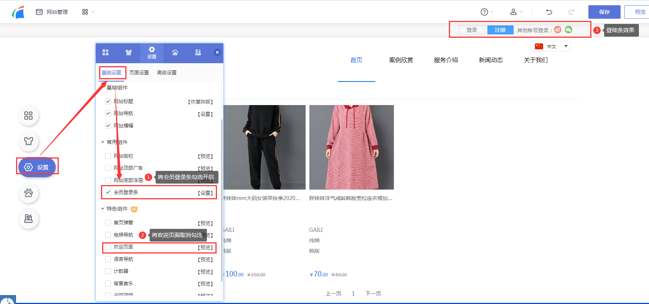Click the undo arrow
649x304 pixels.
tap(549, 12)
